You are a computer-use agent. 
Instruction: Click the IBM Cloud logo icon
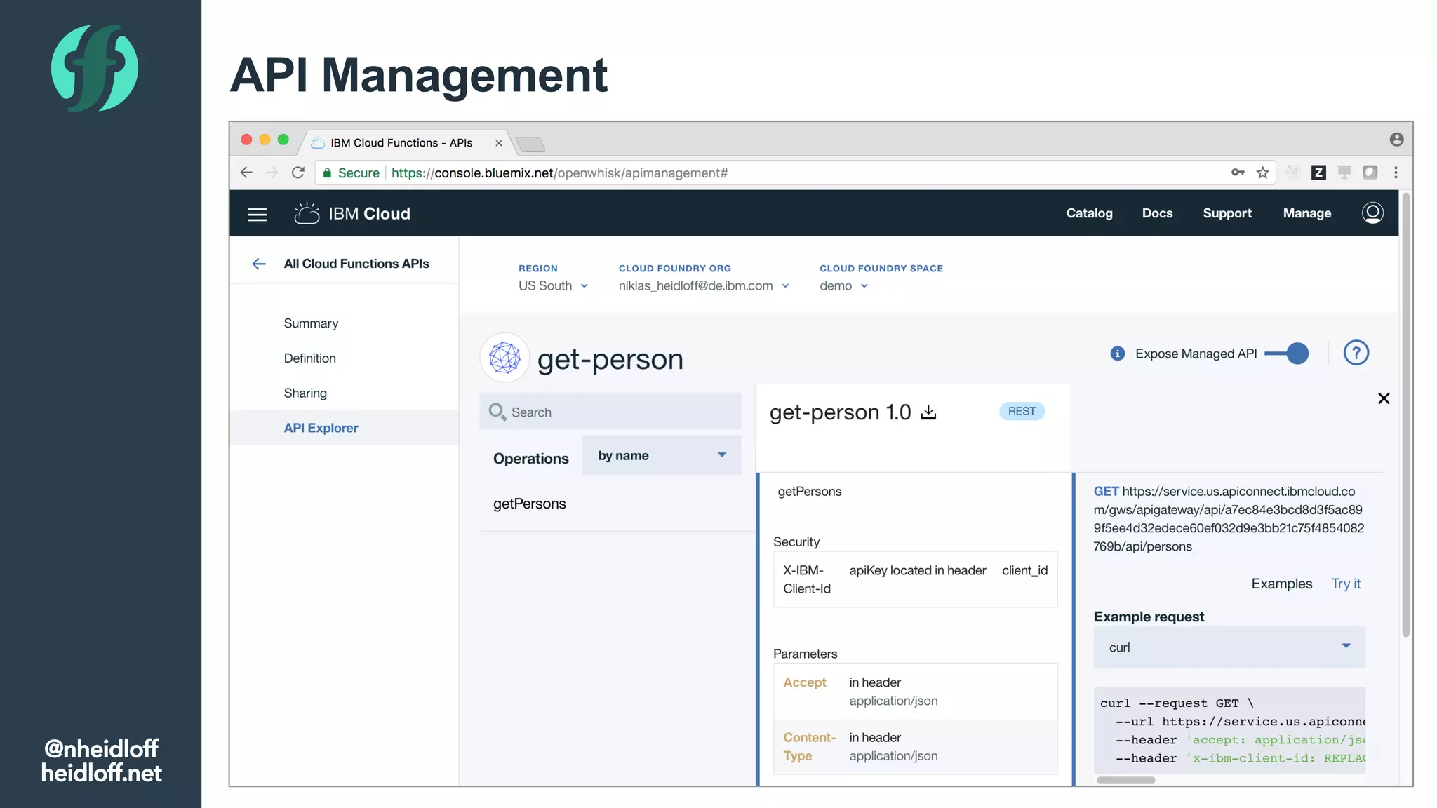pos(307,213)
